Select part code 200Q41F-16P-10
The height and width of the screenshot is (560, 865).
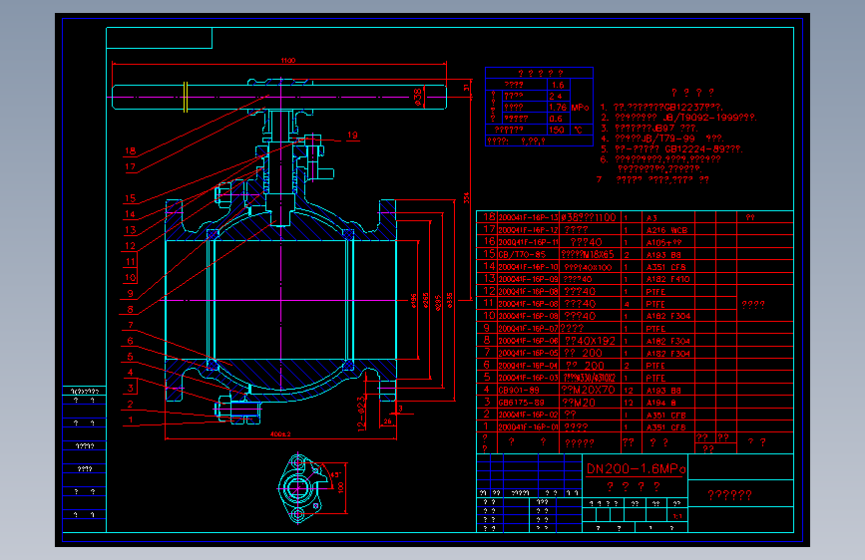coord(529,267)
